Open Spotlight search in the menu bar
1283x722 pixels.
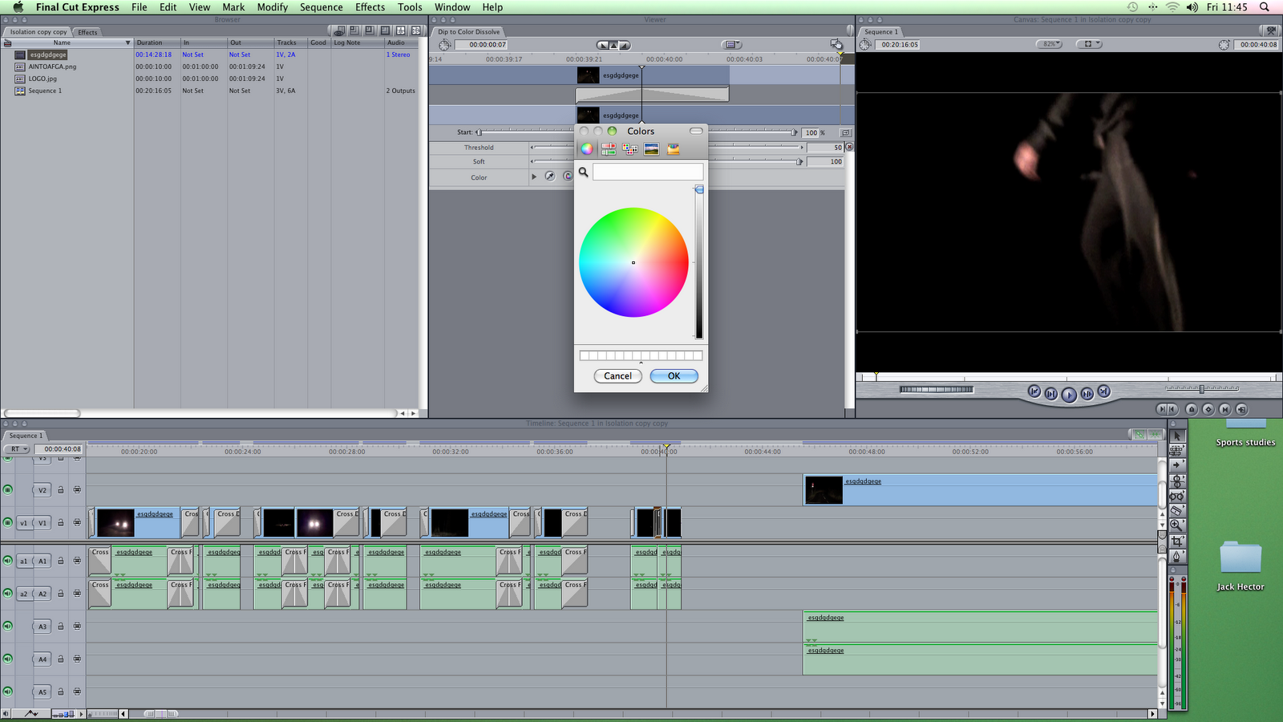[1265, 7]
